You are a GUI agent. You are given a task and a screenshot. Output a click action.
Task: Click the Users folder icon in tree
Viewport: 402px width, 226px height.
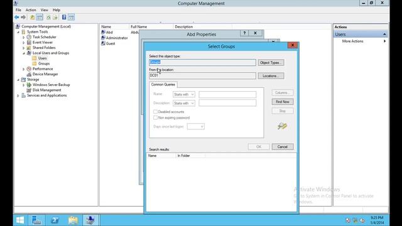[35, 58]
